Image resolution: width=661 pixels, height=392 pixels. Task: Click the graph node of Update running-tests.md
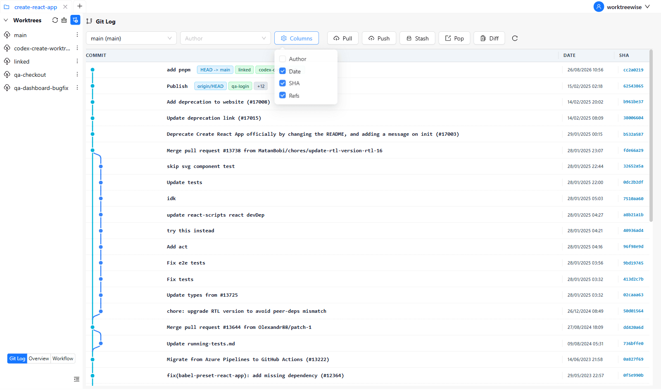click(101, 343)
